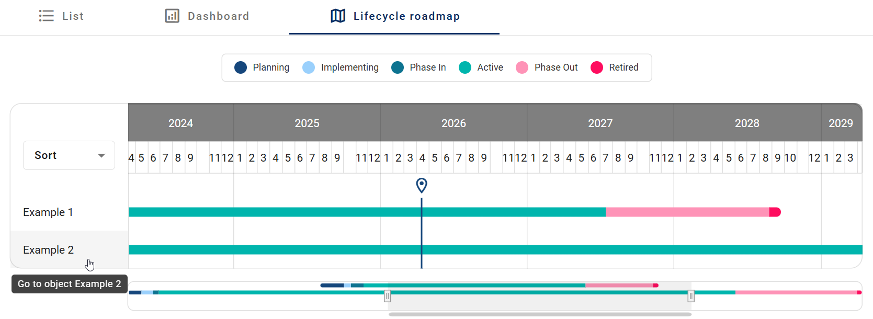Click the right range slider handle
The image size is (873, 319).
(691, 297)
